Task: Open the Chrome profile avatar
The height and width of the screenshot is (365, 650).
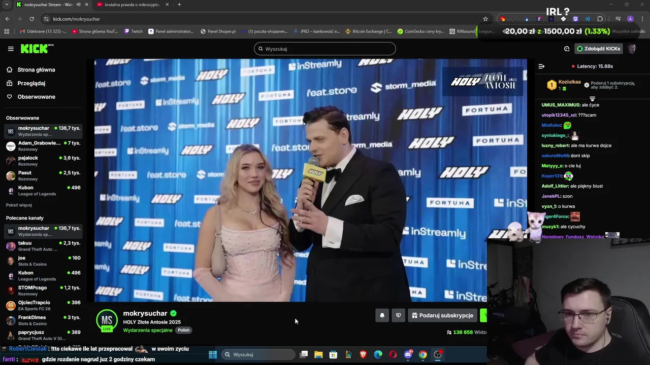Action: [630, 19]
